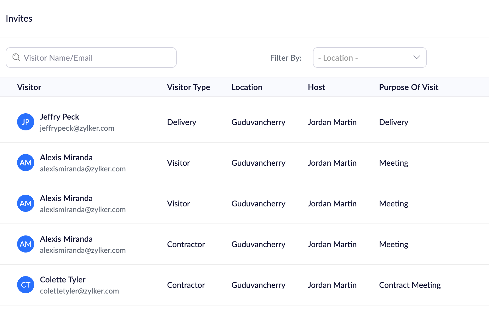Open Colette Tyler's invite name
Viewport: 489px width, 320px height.
63,280
